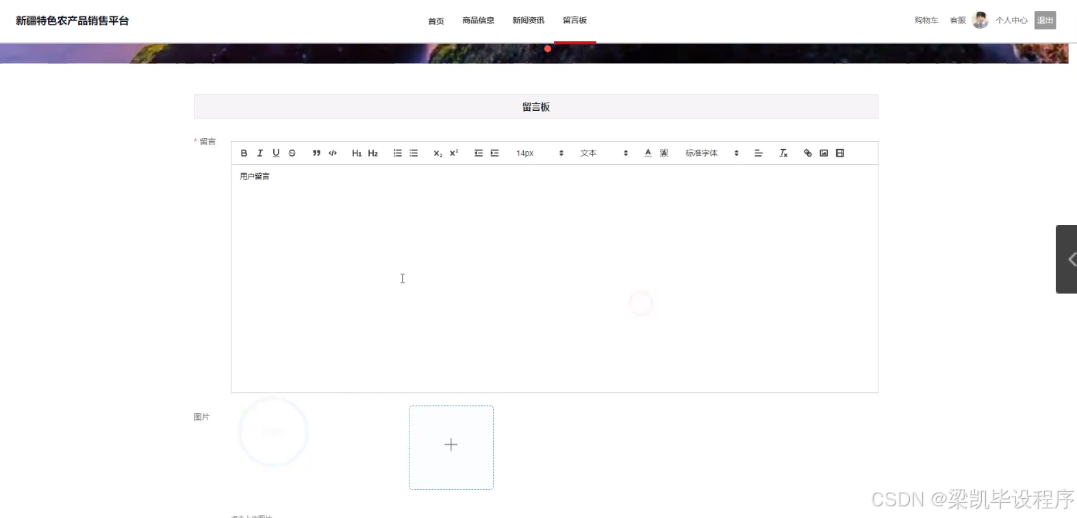Screen dimensions: 1077x518
Task: Insert a hyperlink
Action: pyautogui.click(x=808, y=153)
